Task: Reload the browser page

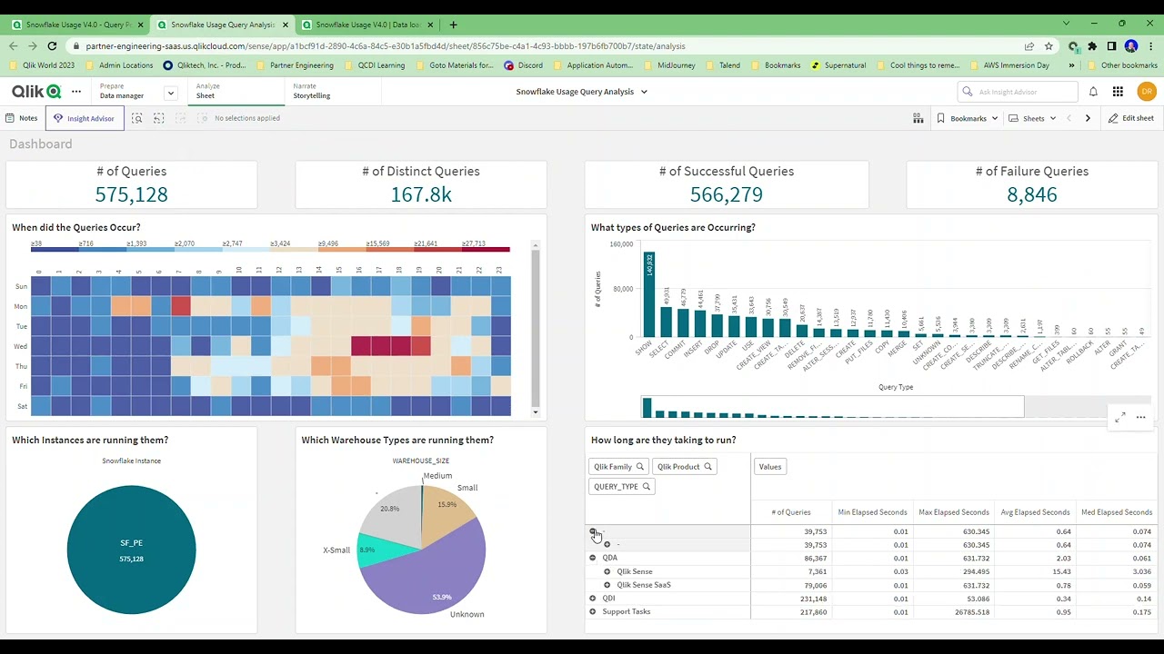Action: 52,46
